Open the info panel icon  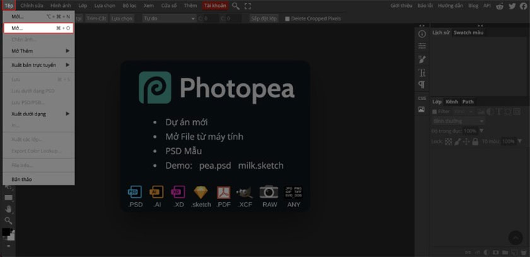422,33
